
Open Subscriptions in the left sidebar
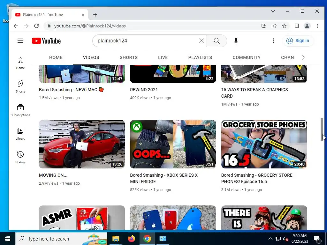click(20, 110)
